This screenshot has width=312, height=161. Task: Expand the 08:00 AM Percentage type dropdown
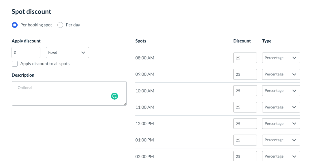(281, 58)
